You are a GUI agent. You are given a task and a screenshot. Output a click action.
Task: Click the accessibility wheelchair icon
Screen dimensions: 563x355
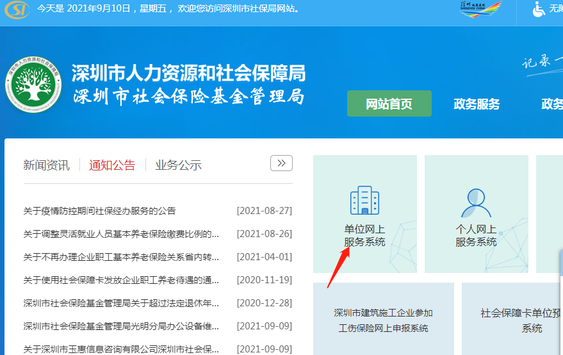click(539, 10)
